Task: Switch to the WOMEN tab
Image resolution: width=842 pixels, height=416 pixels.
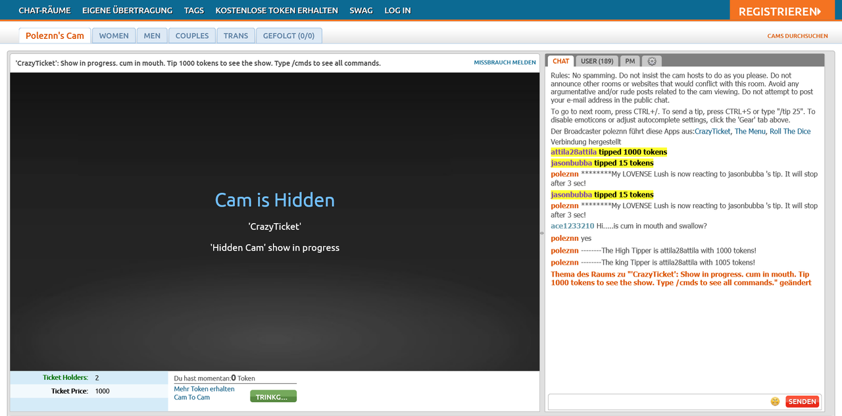Action: tap(114, 36)
